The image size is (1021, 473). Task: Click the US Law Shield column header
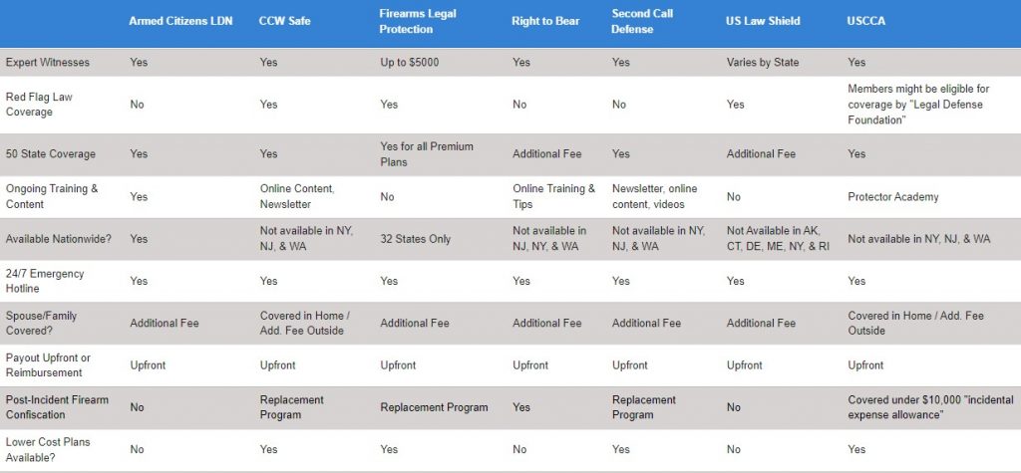763,21
